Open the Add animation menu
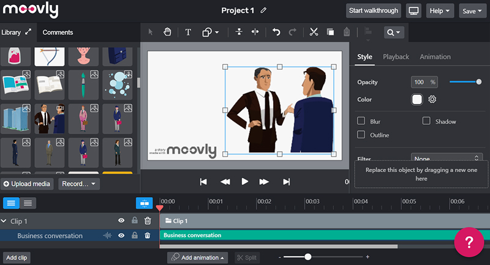The height and width of the screenshot is (265, 490). (197, 258)
